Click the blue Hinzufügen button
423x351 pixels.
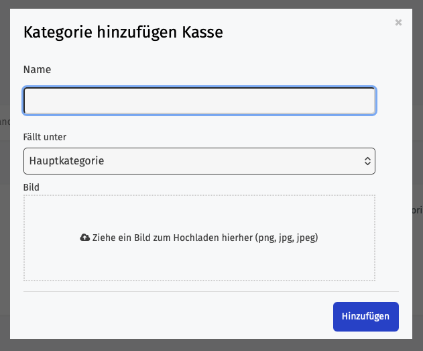click(366, 317)
